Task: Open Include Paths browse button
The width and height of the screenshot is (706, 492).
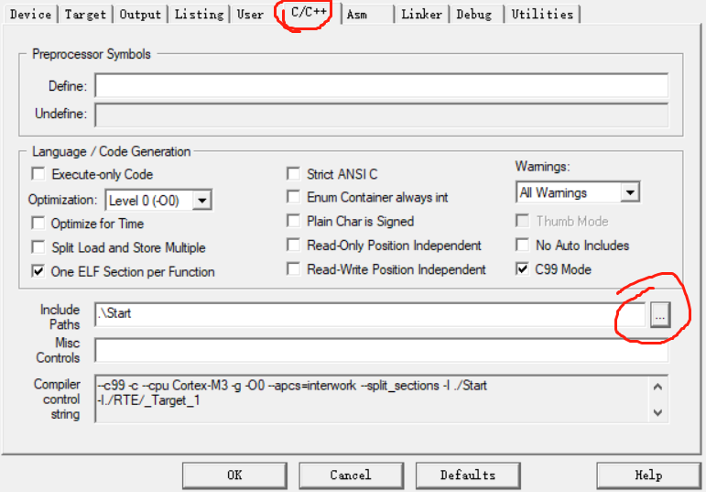Action: click(660, 315)
